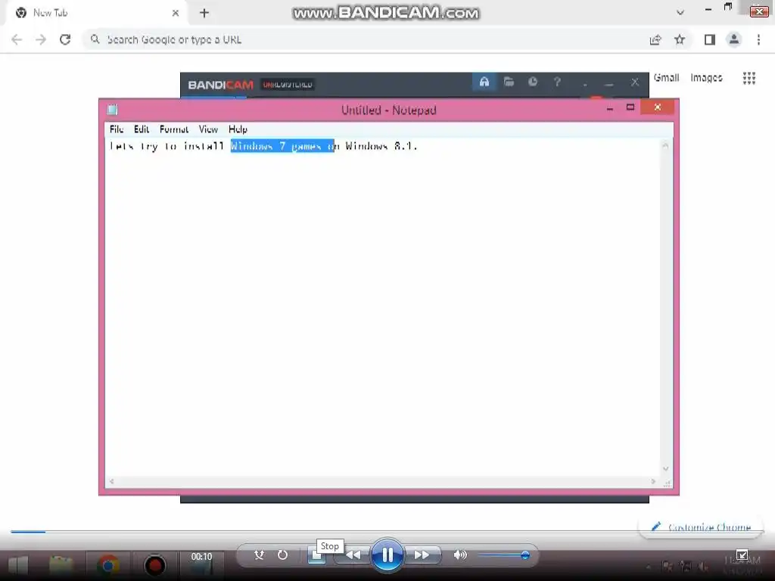Viewport: 775px width, 581px height.
Task: Toggle repeat in media player
Action: (282, 555)
